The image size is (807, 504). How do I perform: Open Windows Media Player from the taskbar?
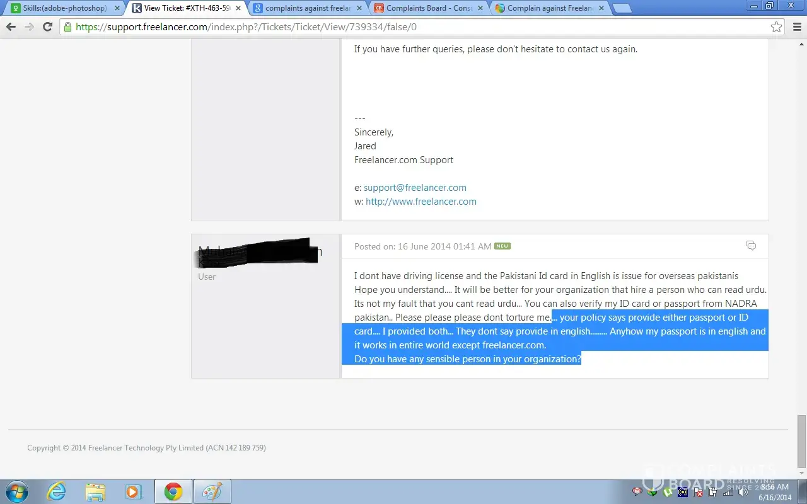click(134, 491)
